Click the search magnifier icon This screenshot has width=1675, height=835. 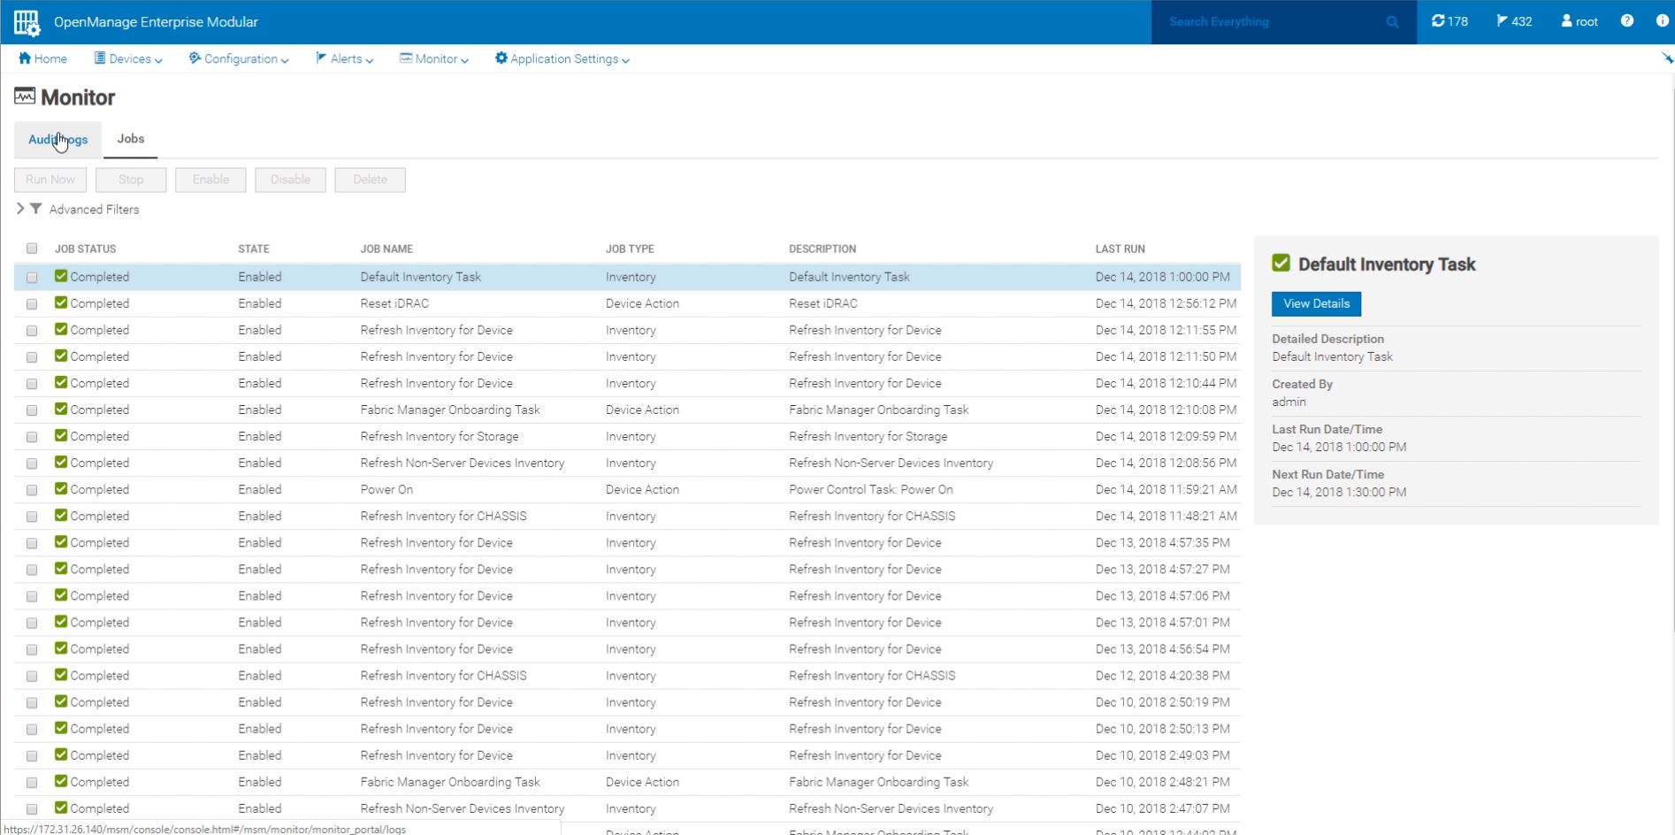click(x=1392, y=22)
